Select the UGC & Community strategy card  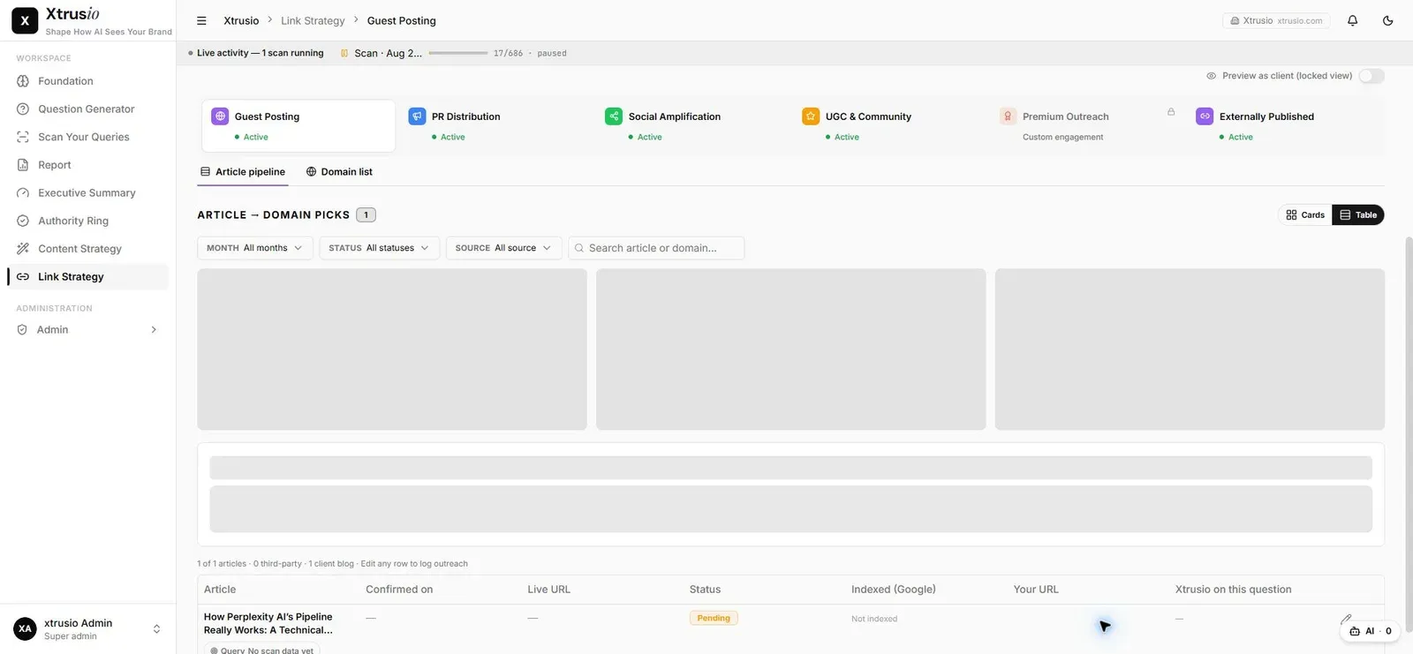[x=889, y=125]
